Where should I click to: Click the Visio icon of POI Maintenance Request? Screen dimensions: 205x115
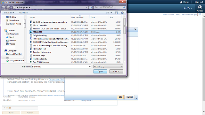(x=31, y=39)
